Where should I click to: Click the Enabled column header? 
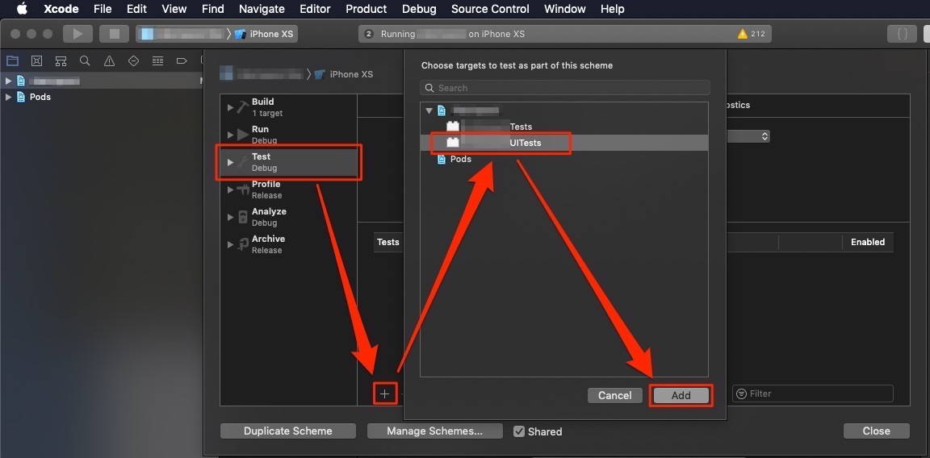click(x=868, y=242)
